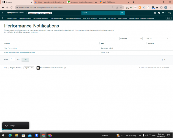
Task: Open the Chrome profile avatar
Action: tap(166, 8)
